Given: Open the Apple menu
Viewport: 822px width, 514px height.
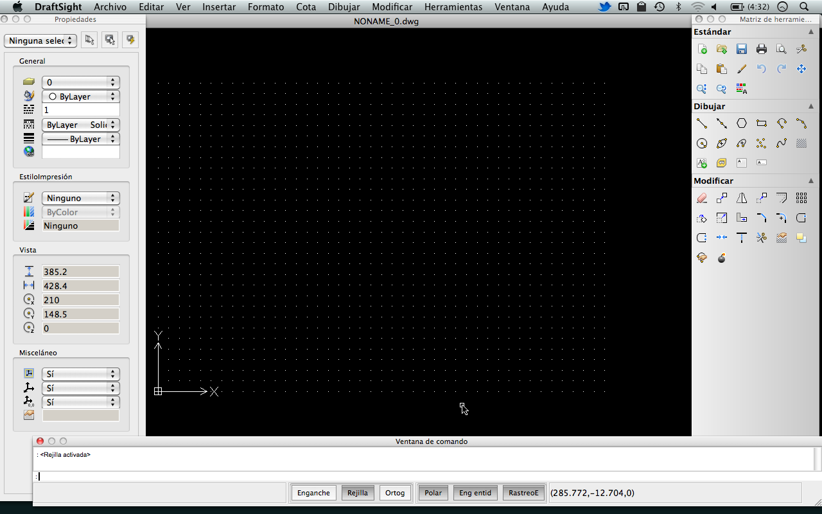Looking at the screenshot, I should [17, 7].
